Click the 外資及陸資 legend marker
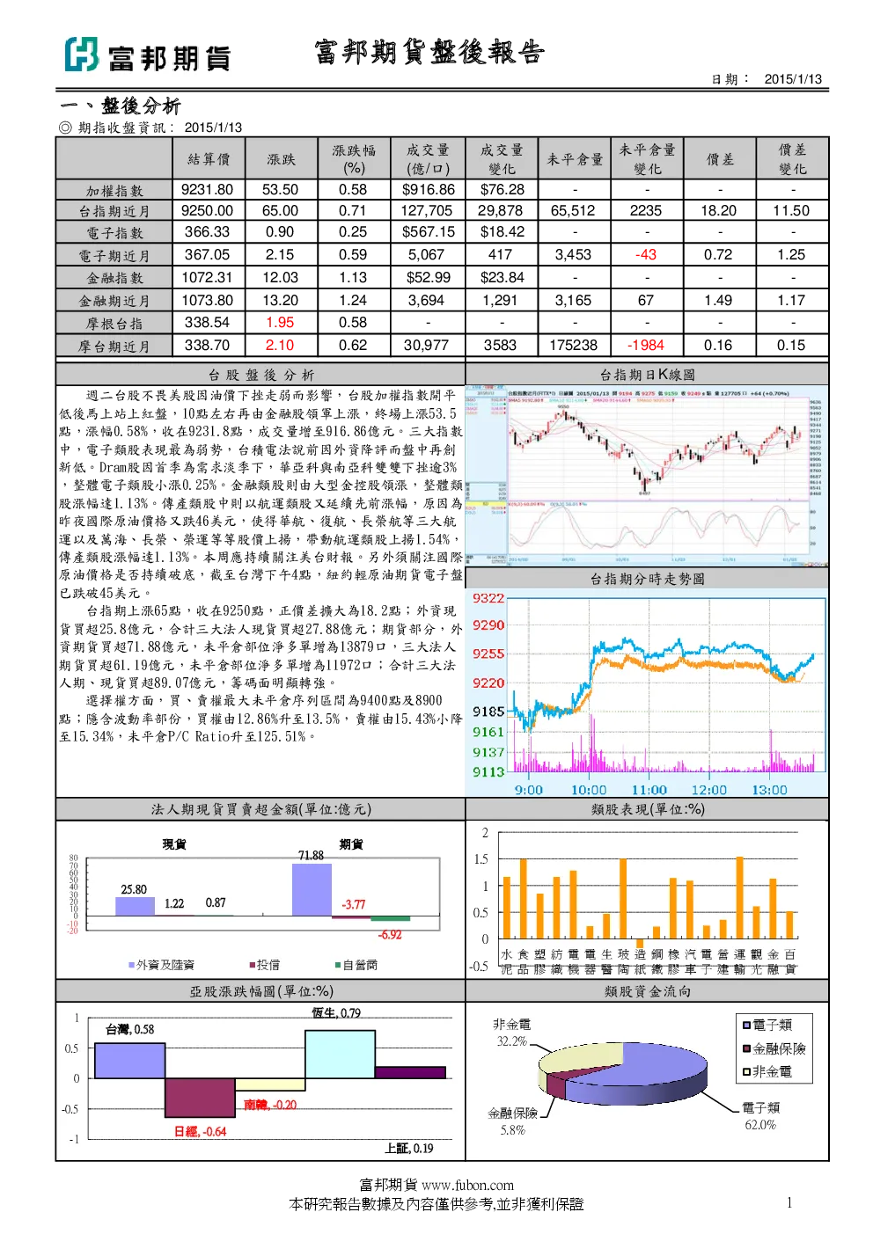The width and height of the screenshot is (873, 1234). click(x=131, y=965)
